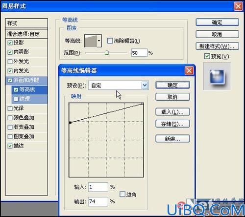Image resolution: width=245 pixels, height=217 pixels.
Task: Close the 图层样式 dialog window
Action: (238, 6)
